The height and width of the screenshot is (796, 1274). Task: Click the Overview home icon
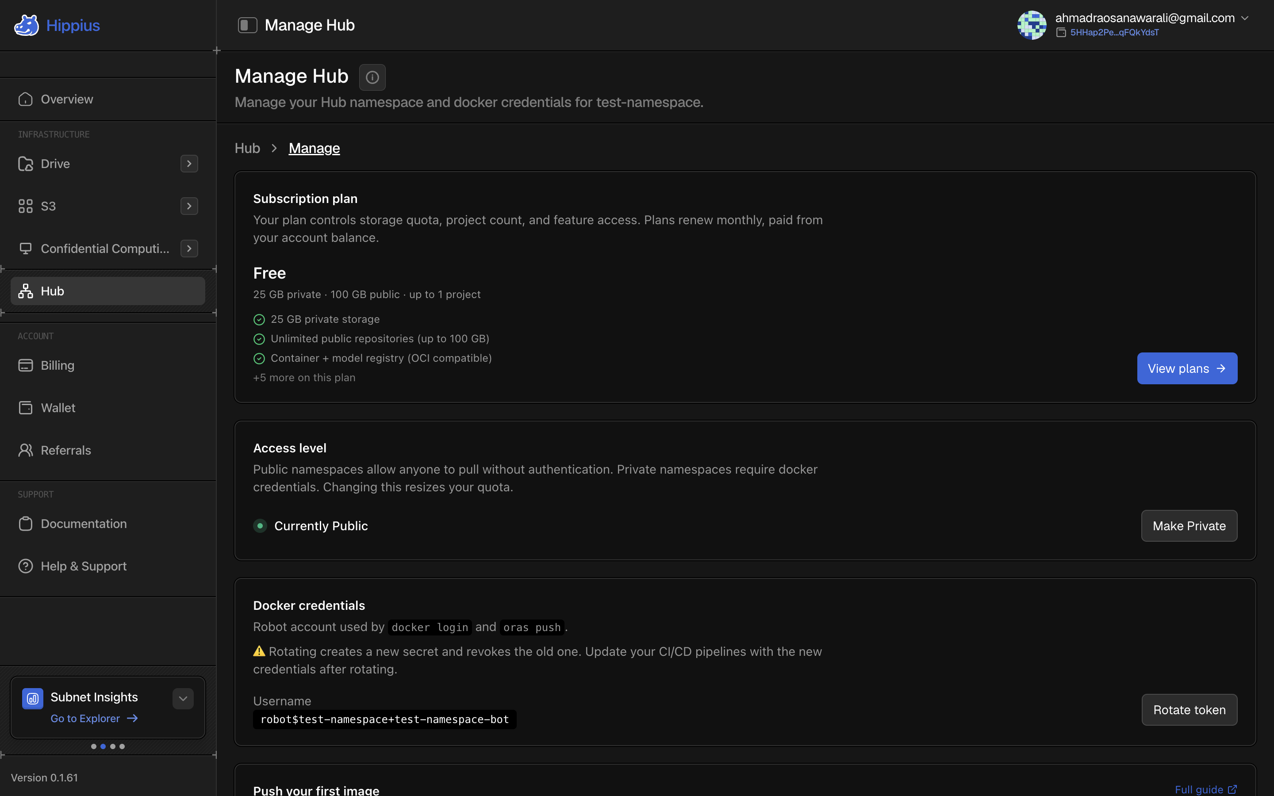[25, 99]
